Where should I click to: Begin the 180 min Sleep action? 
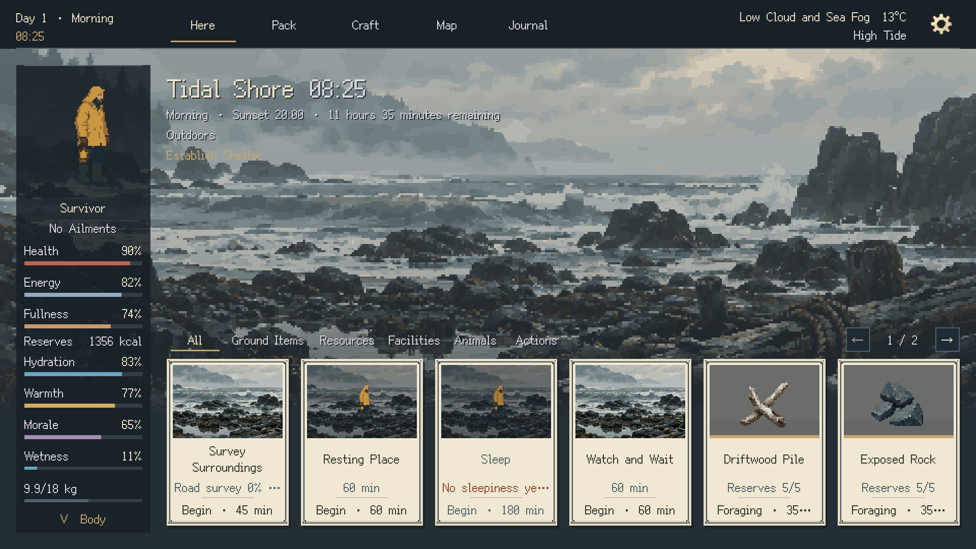496,510
